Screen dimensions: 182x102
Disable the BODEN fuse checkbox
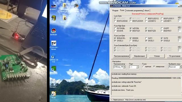pyautogui.click(x=131, y=38)
